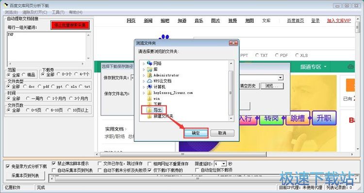The image size is (364, 193).
Task: Click 取消 in the browse folder dialog
Action: (222, 133)
